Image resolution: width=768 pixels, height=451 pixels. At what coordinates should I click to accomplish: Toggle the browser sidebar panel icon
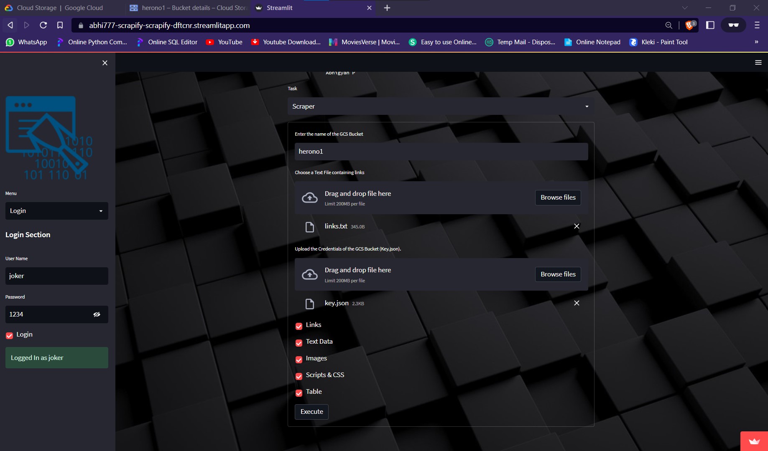tap(710, 25)
